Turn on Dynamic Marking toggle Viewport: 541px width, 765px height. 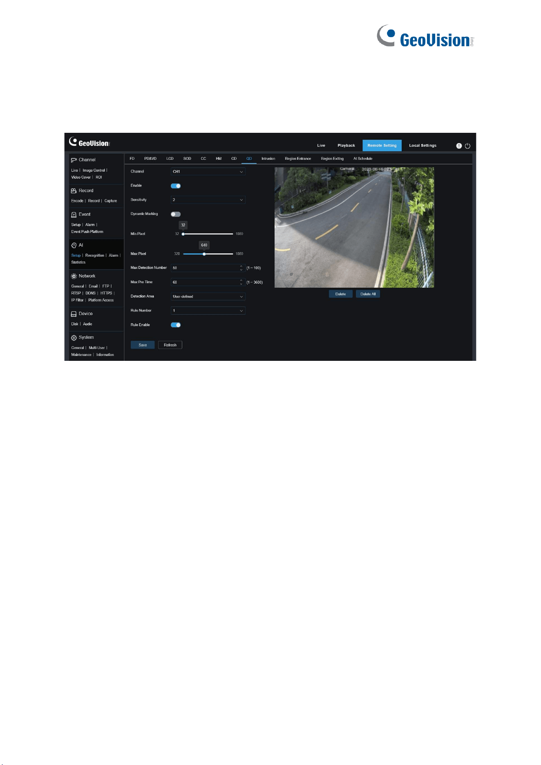(x=176, y=214)
